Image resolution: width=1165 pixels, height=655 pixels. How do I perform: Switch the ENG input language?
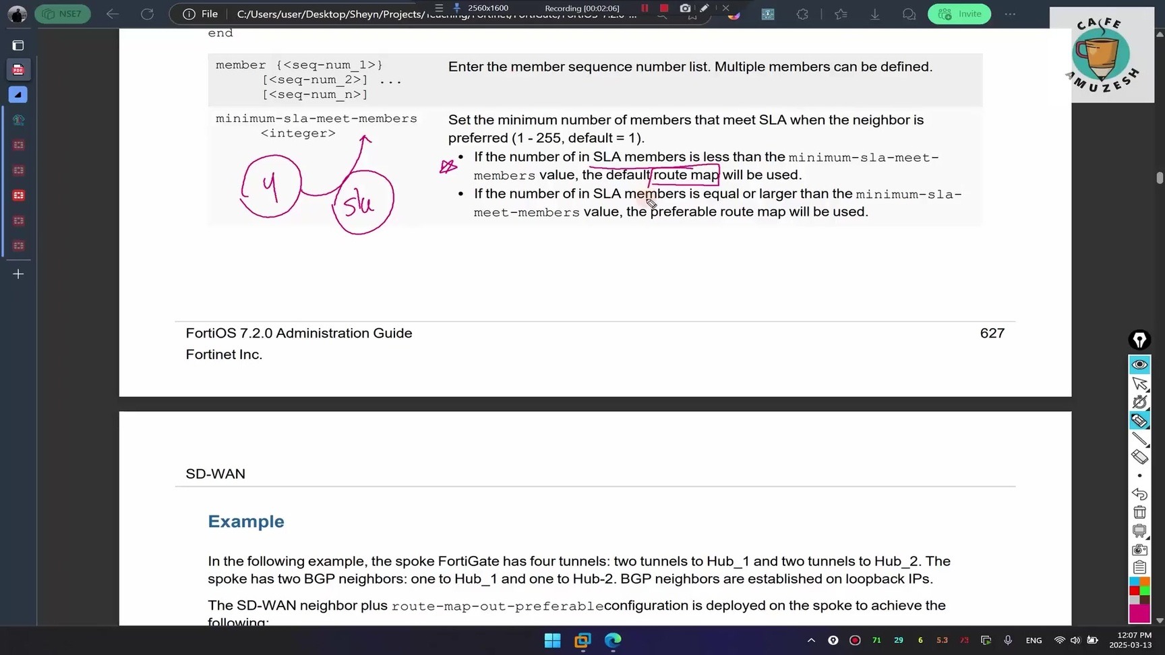pos(1034,640)
